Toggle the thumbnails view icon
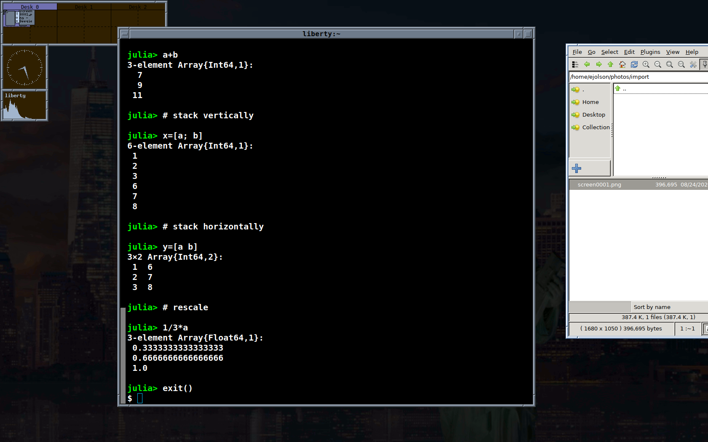The image size is (708, 442). pyautogui.click(x=575, y=64)
